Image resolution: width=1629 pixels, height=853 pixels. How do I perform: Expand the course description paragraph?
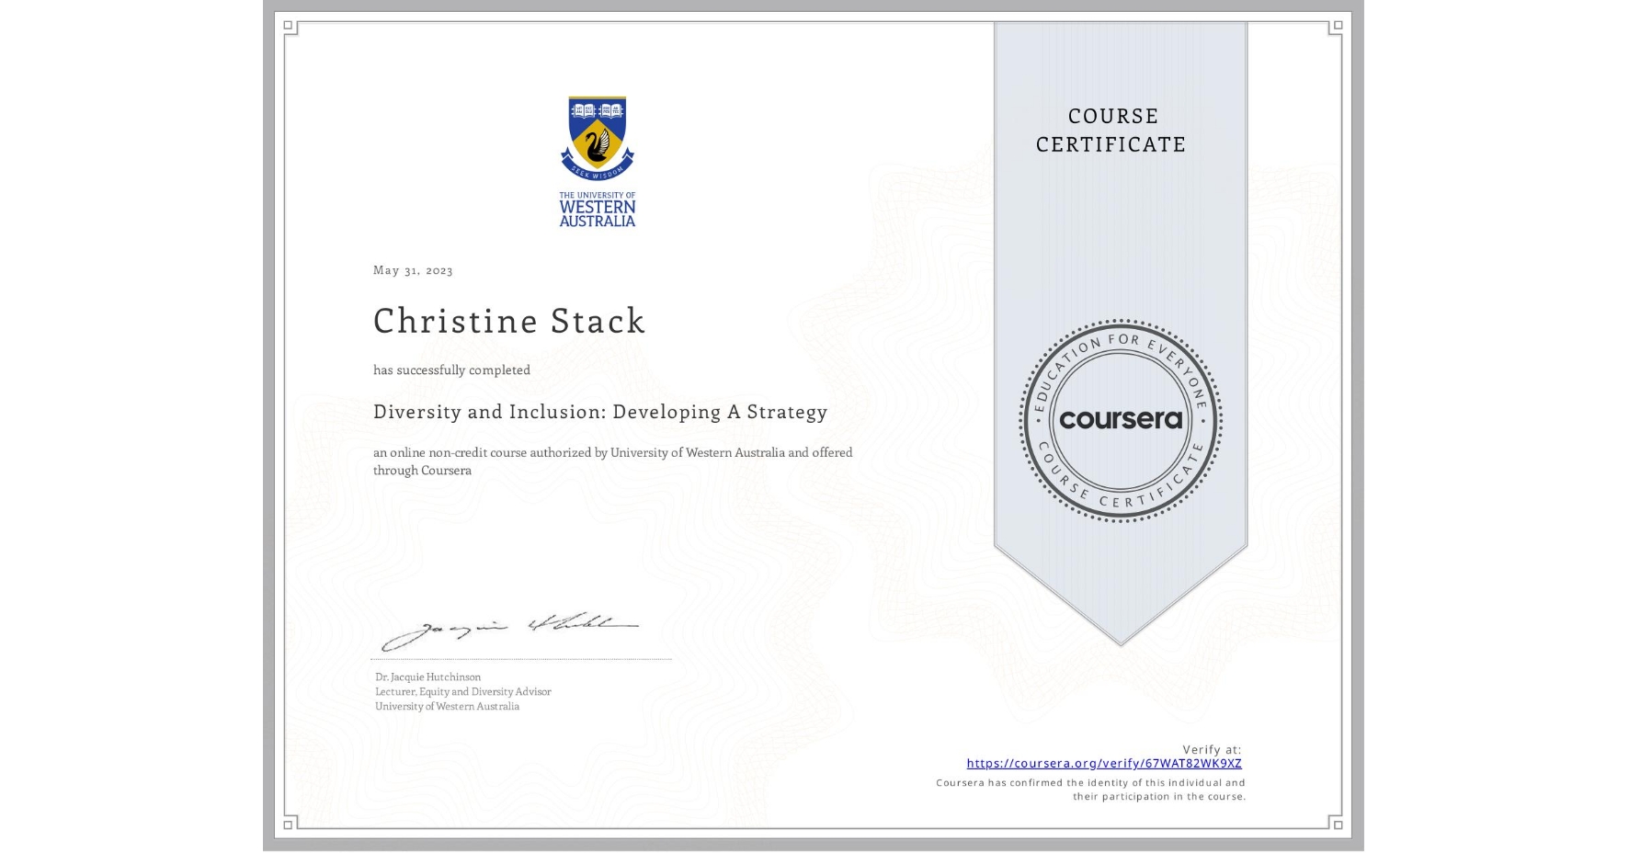[x=612, y=461]
